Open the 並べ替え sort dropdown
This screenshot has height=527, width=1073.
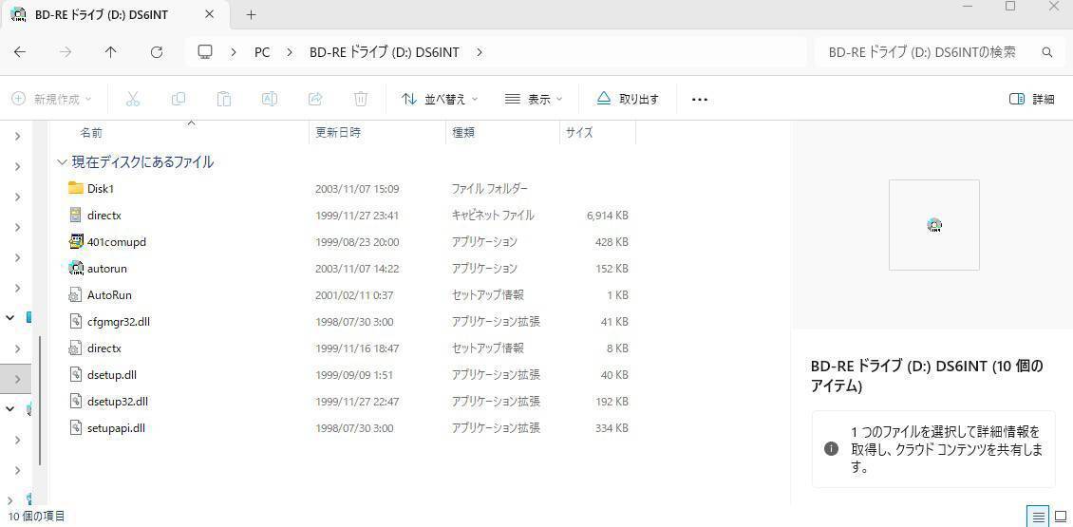tap(440, 100)
